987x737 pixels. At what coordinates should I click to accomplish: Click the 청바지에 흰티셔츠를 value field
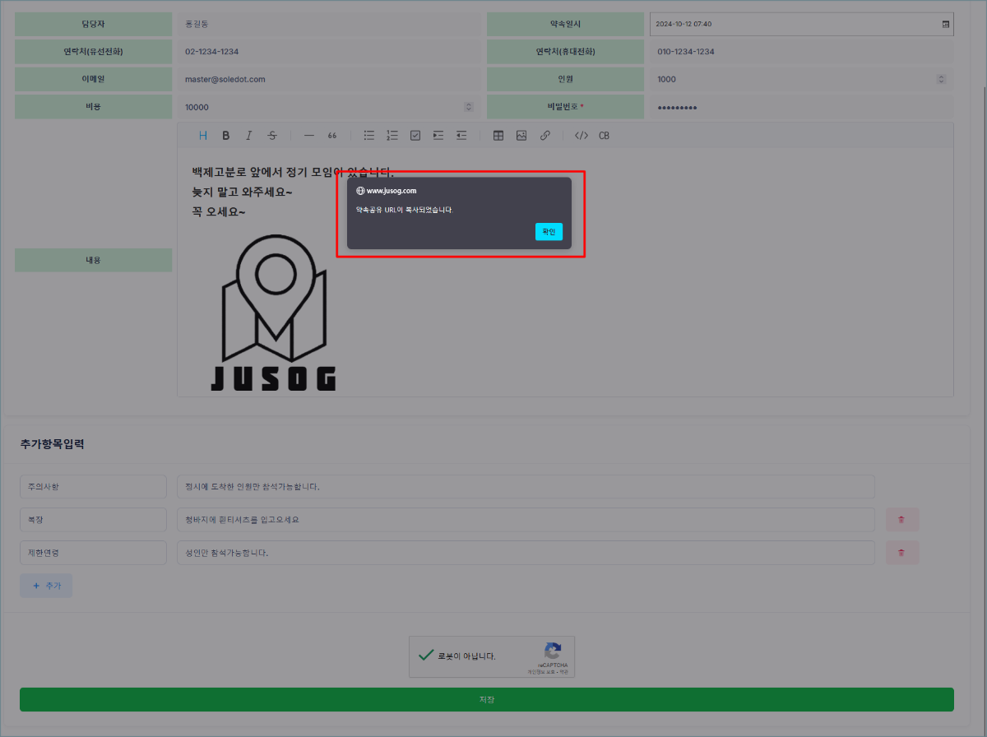coord(526,520)
